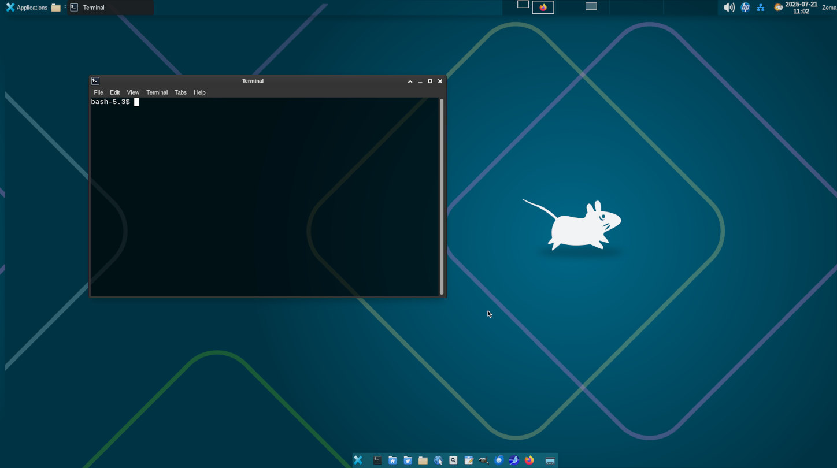The image size is (837, 468).
Task: Select the Firefox thumbnail in the workspace switcher
Action: coord(543,8)
